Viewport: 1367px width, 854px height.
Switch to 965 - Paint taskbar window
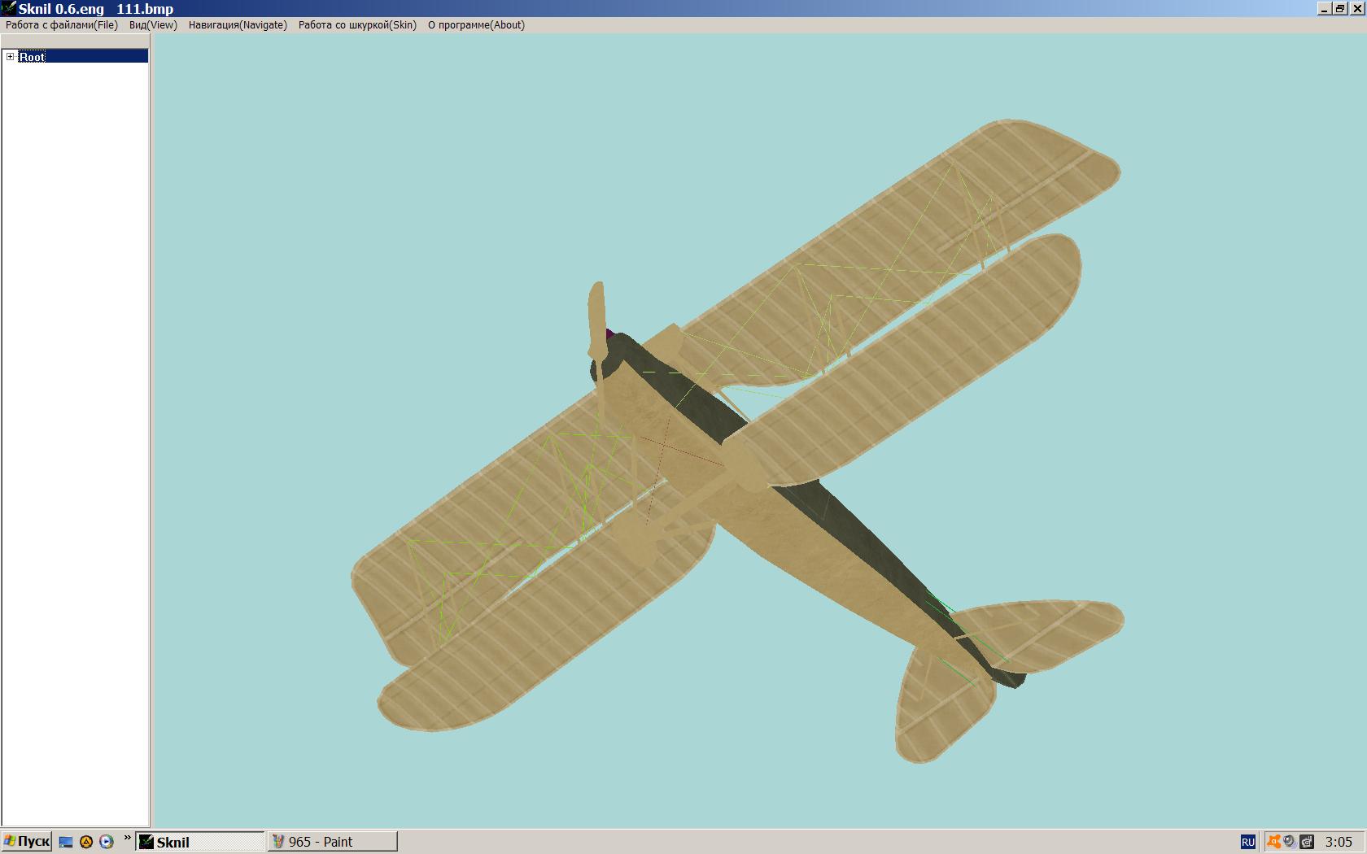point(332,842)
